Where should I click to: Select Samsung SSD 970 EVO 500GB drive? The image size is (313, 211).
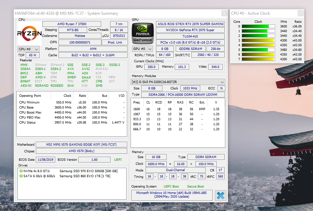tap(89, 171)
